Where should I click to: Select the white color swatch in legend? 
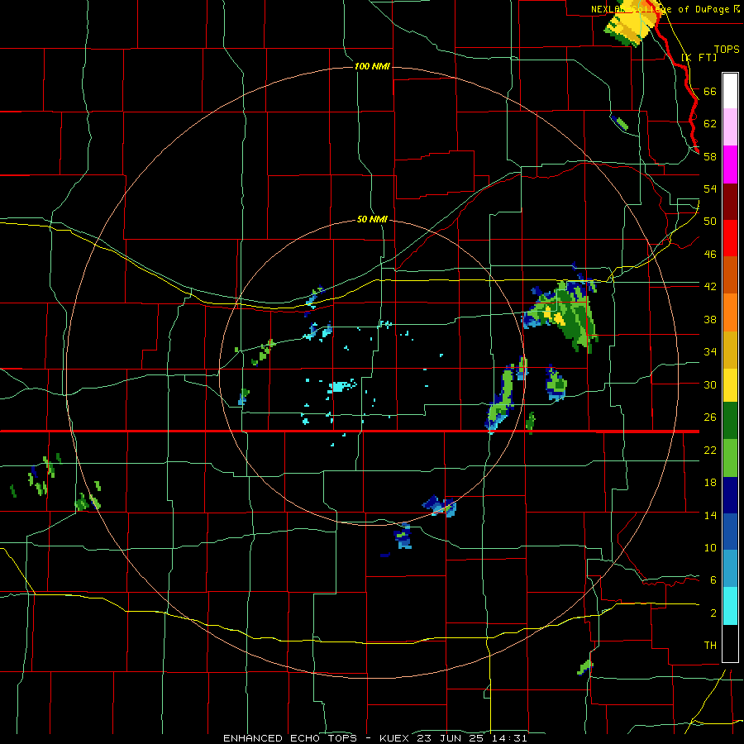pyautogui.click(x=730, y=91)
